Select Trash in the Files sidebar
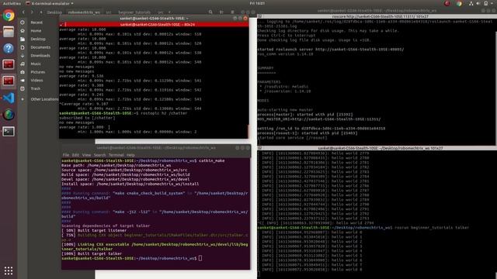The width and height of the screenshot is (497, 279). [35, 88]
